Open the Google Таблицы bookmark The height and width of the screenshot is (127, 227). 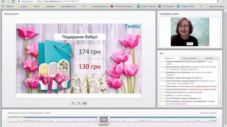pos(146,6)
